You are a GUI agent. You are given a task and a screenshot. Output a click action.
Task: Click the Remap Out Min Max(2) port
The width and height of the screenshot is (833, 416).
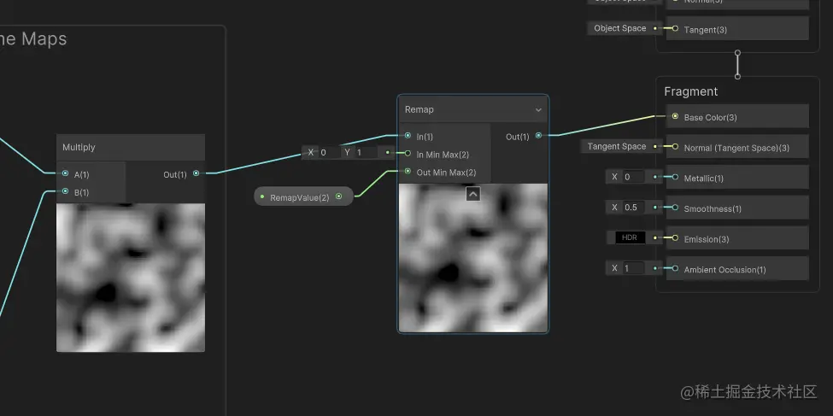click(408, 171)
